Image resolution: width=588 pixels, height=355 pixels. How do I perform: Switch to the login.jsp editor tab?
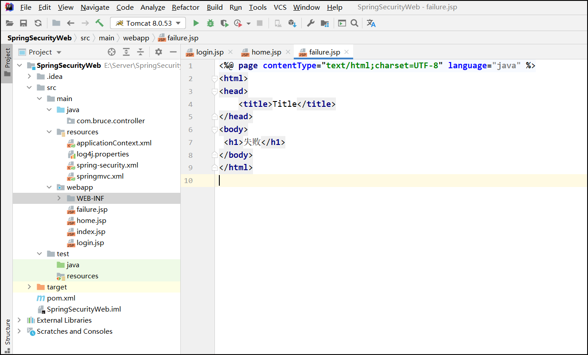pos(210,52)
